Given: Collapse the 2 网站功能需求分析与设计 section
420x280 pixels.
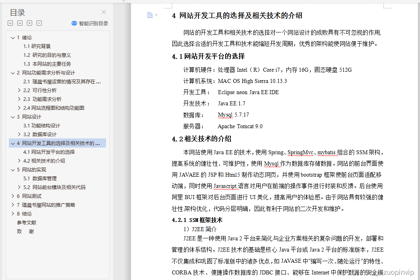Looking at the screenshot, I should [12, 73].
